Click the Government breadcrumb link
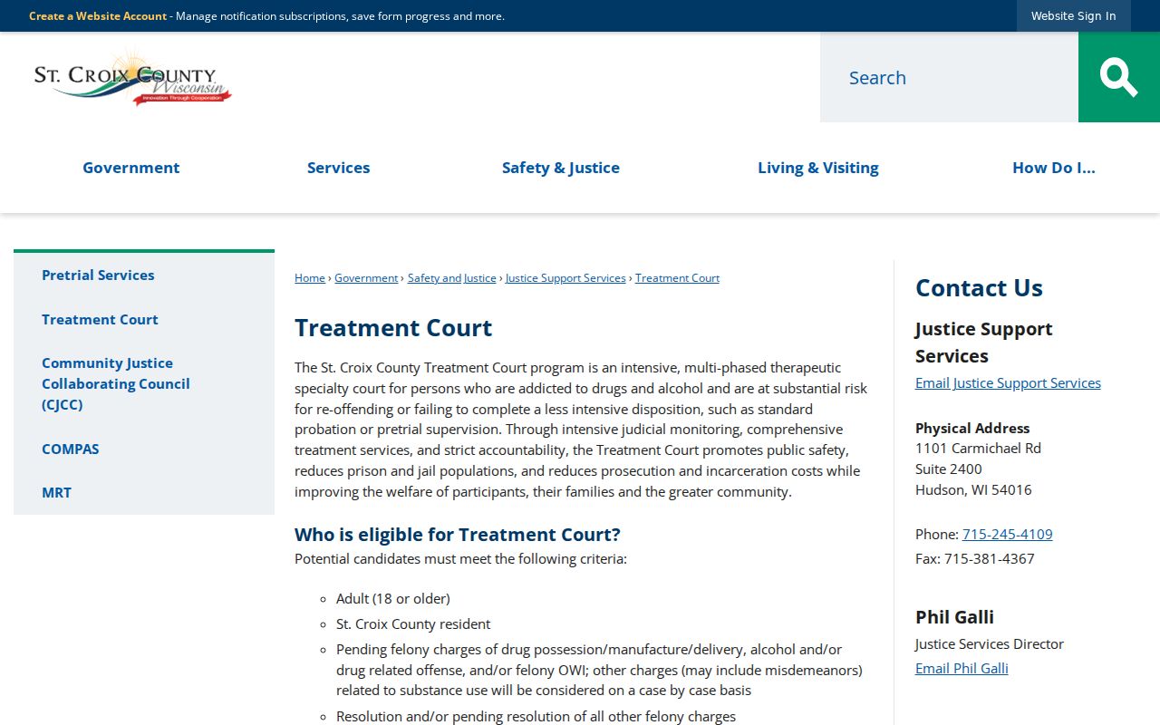This screenshot has height=725, width=1160. [x=366, y=278]
